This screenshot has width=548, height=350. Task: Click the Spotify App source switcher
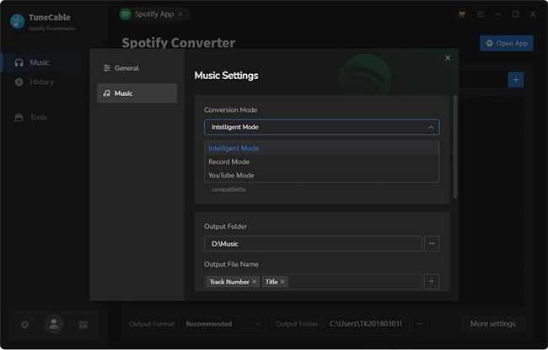tap(154, 14)
